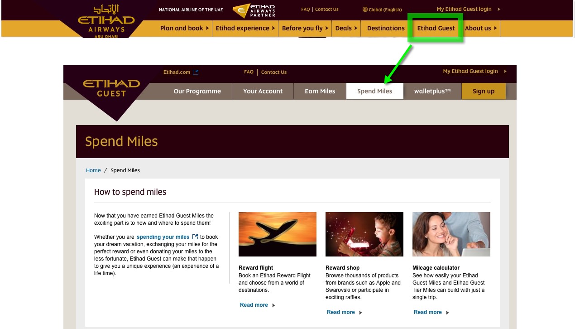The image size is (575, 329).
Task: Click the external link icon beside Etihad.com
Action: (x=196, y=72)
